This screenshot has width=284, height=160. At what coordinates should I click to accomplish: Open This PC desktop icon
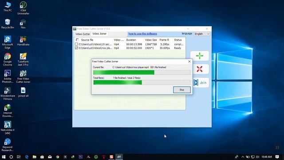pos(8,7)
